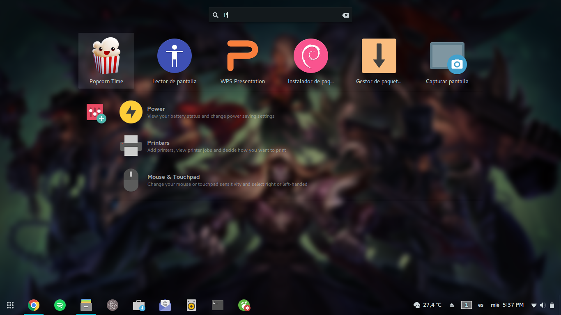Select workspace 1 indicator
Screen dimensions: 561x315
466,305
